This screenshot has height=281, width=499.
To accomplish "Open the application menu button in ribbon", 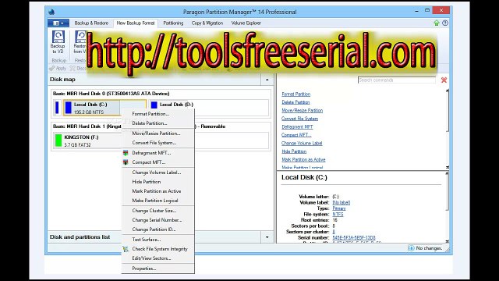I will tap(58, 23).
